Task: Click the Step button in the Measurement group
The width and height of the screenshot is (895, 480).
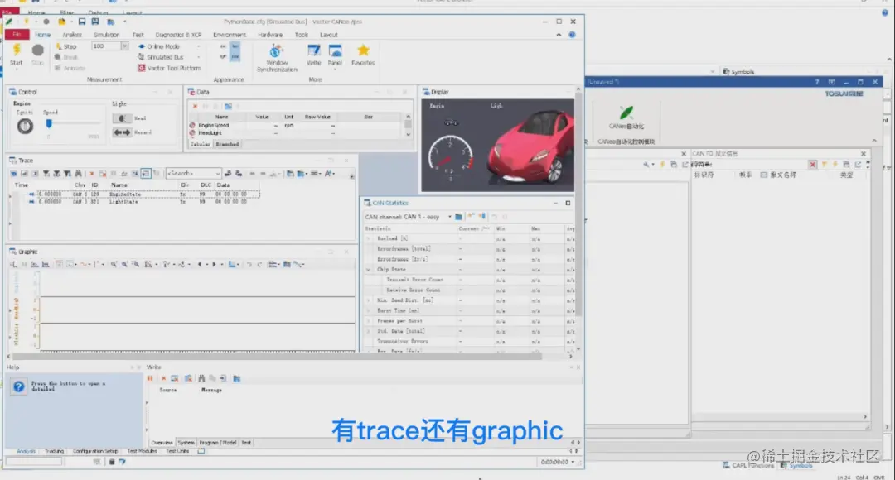Action: (x=65, y=46)
